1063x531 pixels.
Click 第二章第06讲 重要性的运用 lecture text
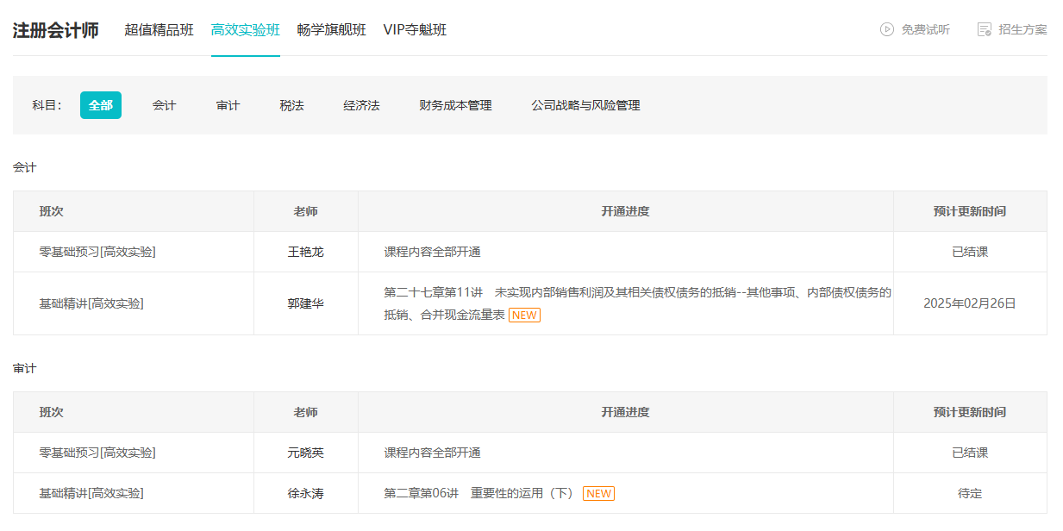click(x=478, y=494)
